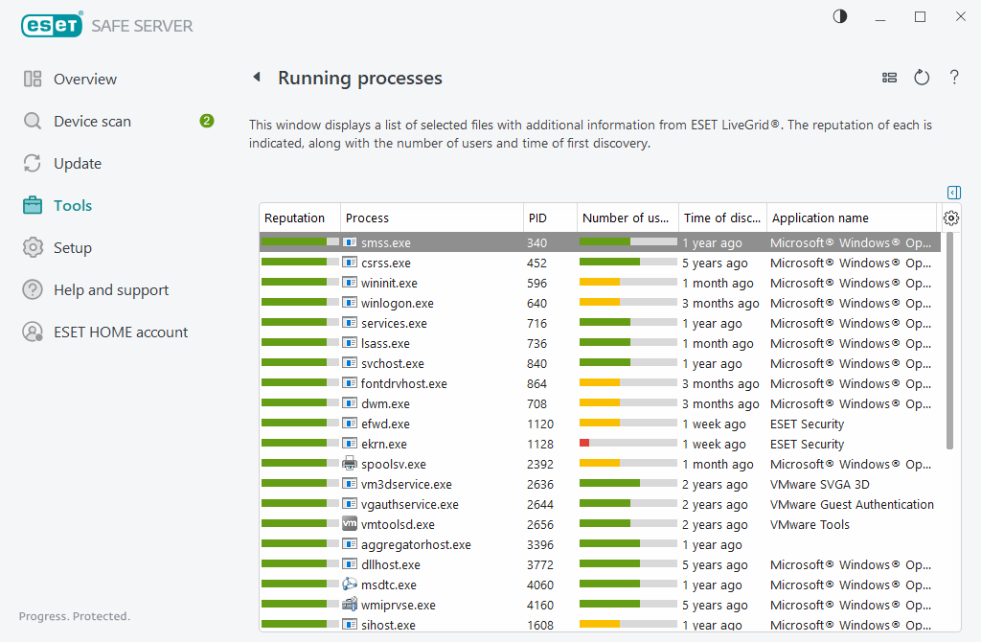The height and width of the screenshot is (642, 981).
Task: Open the Update section
Action: pyautogui.click(x=78, y=163)
